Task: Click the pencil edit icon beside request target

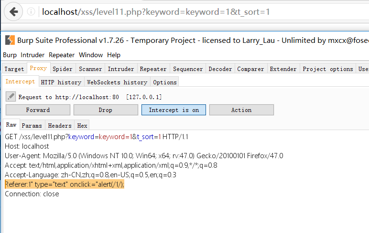Action: [11, 96]
